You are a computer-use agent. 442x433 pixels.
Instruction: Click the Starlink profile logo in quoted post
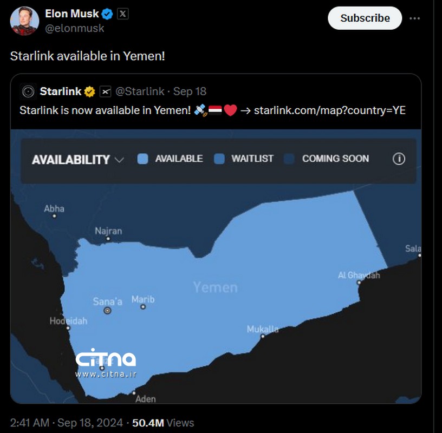tap(28, 91)
